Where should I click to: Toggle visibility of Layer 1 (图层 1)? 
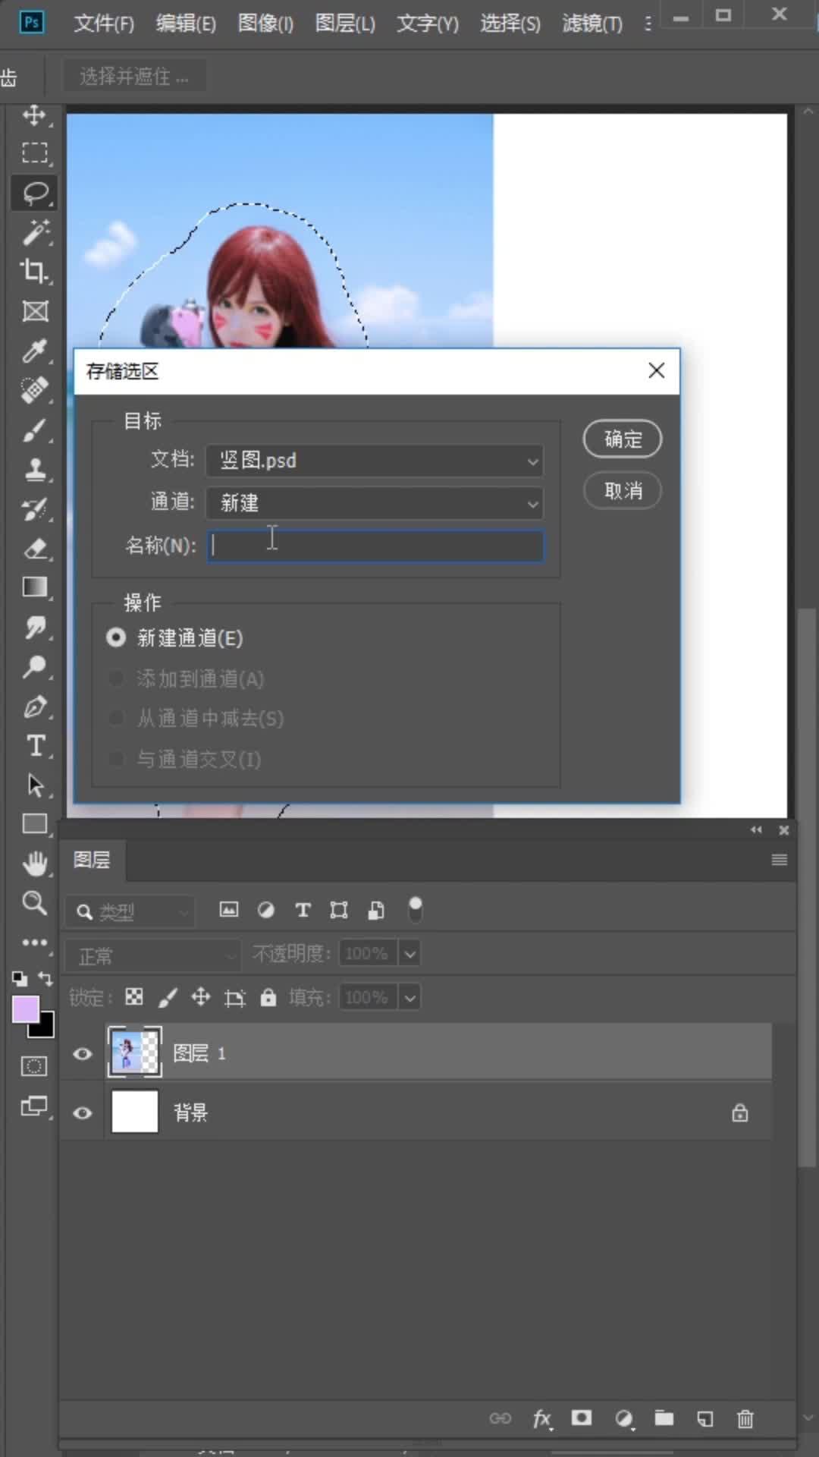(83, 1053)
